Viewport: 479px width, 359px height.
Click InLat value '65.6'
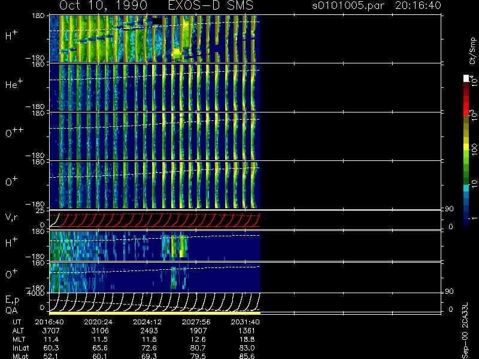point(100,348)
